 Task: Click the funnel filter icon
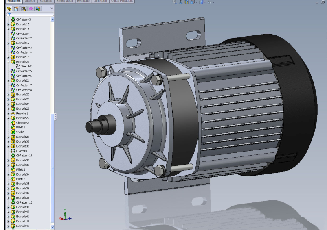[9, 14]
